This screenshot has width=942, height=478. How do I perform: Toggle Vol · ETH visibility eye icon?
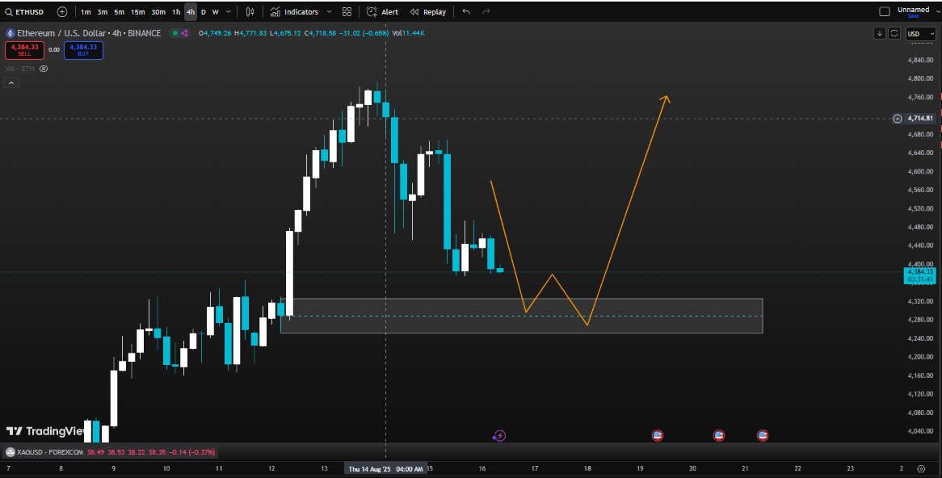[44, 69]
